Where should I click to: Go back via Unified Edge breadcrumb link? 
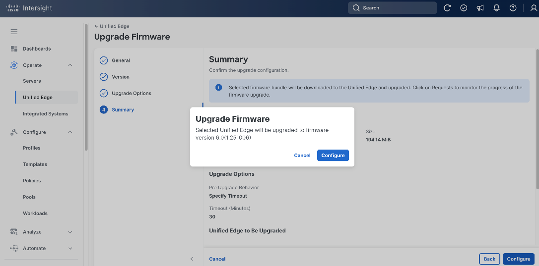pyautogui.click(x=112, y=26)
